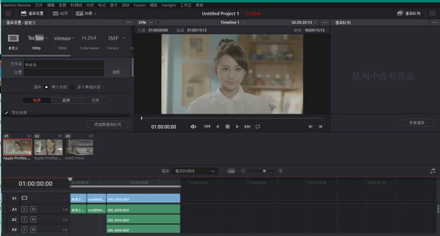Jump to first frame of the timeline
Viewport: 440px width, 236px height.
[207, 127]
